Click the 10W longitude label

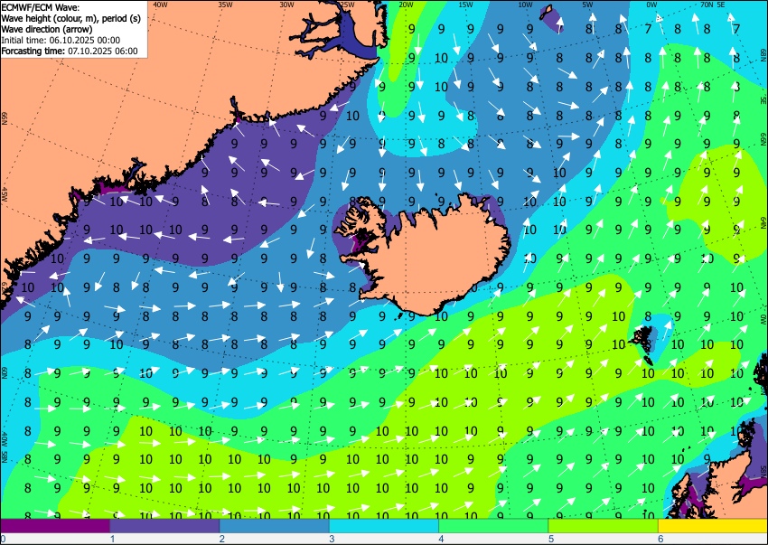(x=525, y=5)
